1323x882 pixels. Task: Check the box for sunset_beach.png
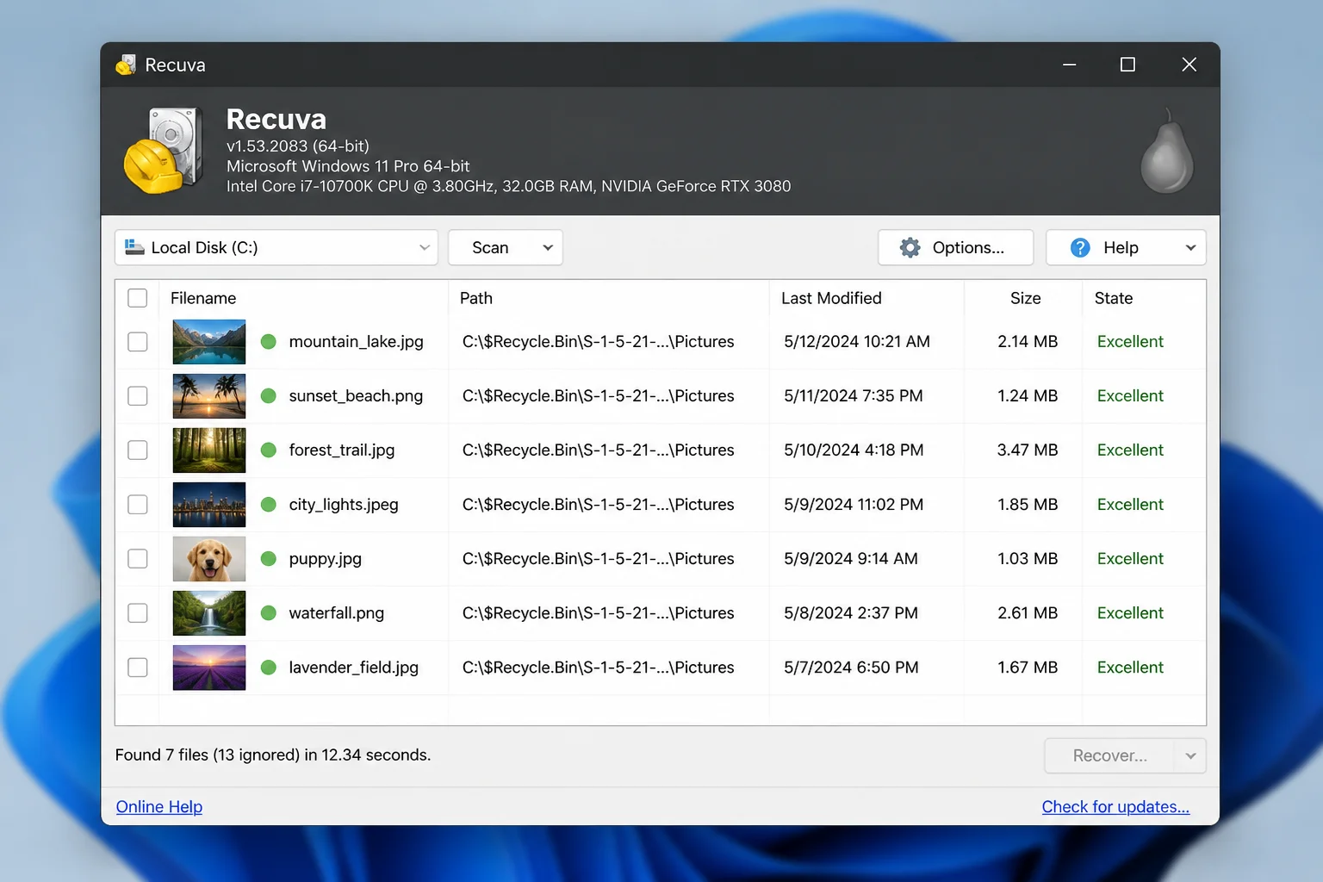pos(138,396)
